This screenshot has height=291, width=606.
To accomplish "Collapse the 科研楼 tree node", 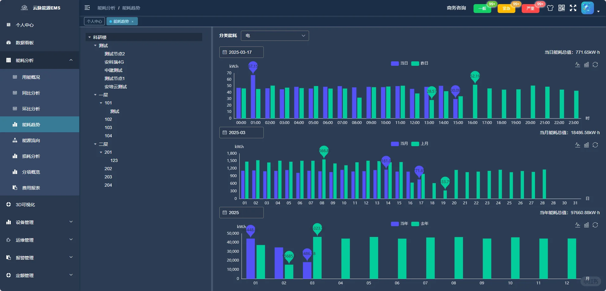I will coord(90,37).
